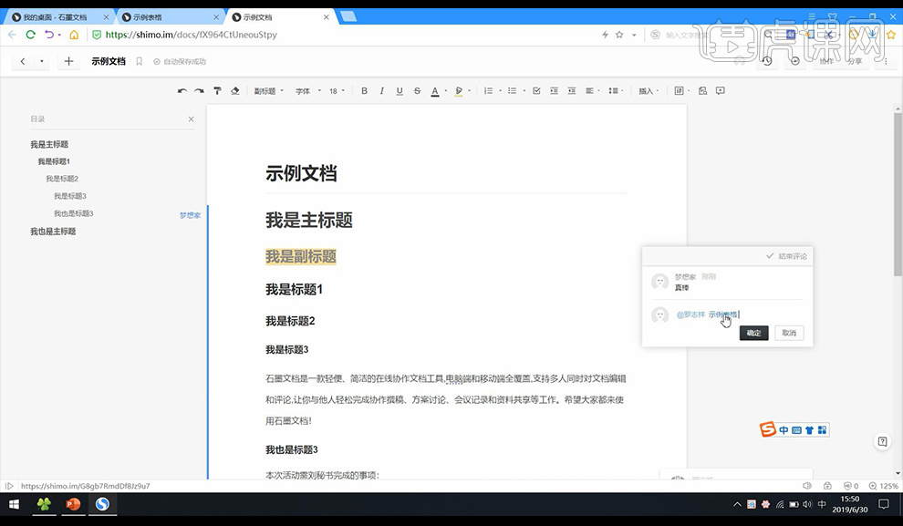Image resolution: width=903 pixels, height=526 pixels.
Task: Click the vertical document scrollbar
Action: pos(898,196)
